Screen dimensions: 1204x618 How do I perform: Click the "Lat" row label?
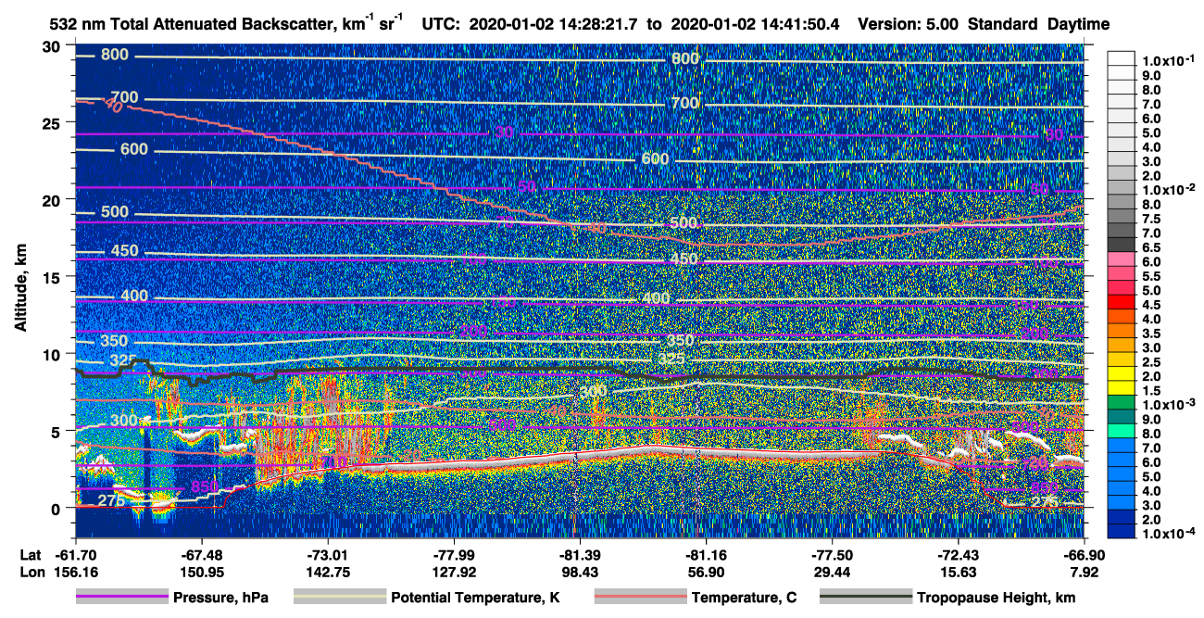[31, 555]
